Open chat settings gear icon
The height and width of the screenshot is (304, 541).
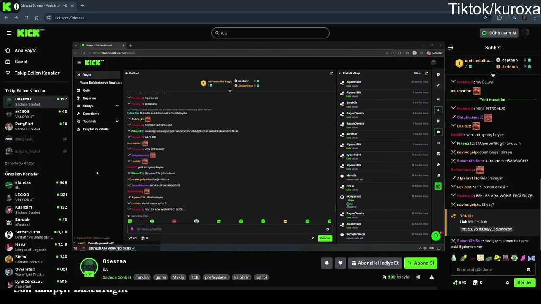point(508,282)
